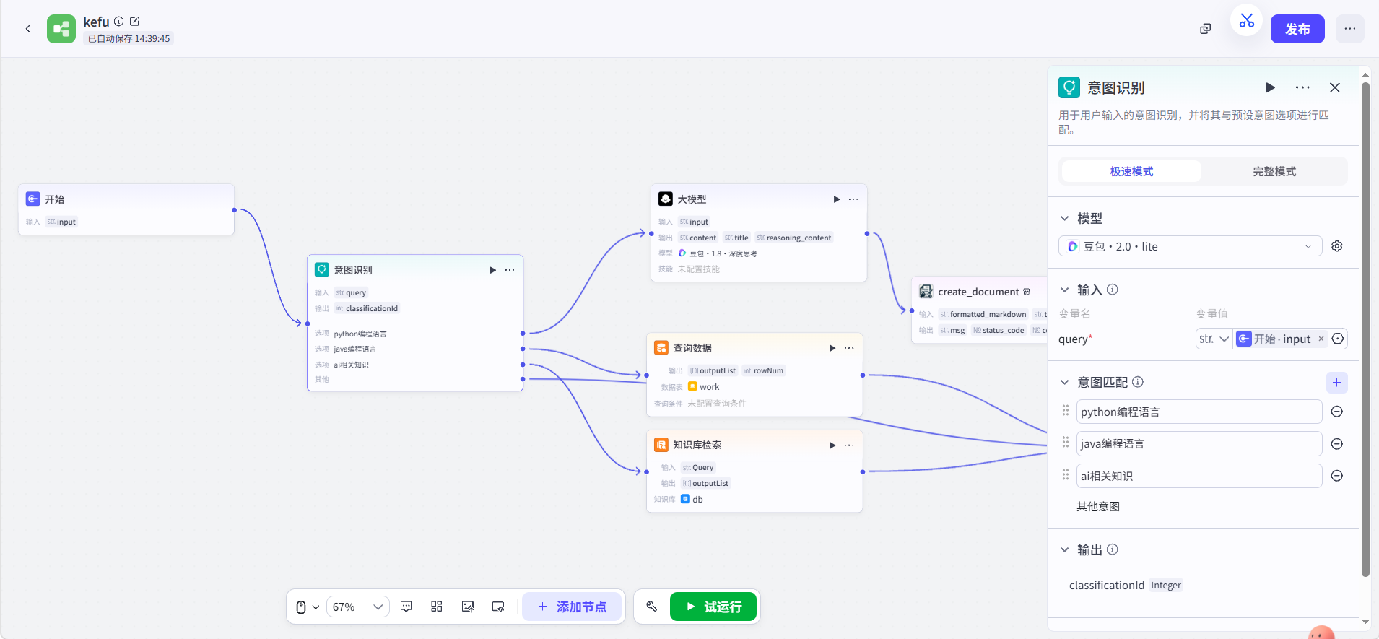Click the db knowledge base tag
Viewport: 1379px width, 639px height.
tap(692, 499)
